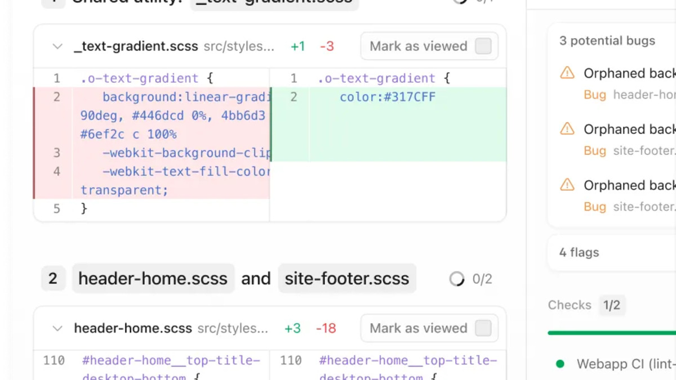Image resolution: width=676 pixels, height=380 pixels.
Task: Click the Checks 1/2 counter badge
Action: point(612,305)
